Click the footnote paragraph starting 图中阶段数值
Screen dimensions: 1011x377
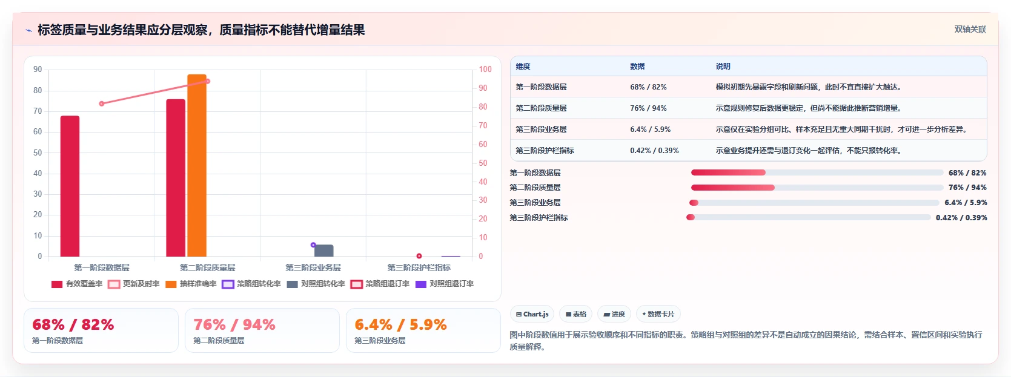(746, 341)
